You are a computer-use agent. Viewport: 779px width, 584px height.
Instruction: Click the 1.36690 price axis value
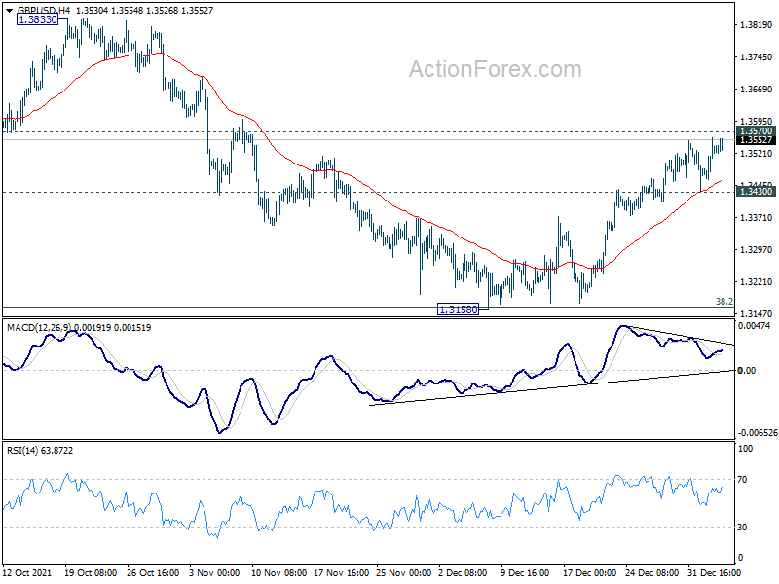757,90
